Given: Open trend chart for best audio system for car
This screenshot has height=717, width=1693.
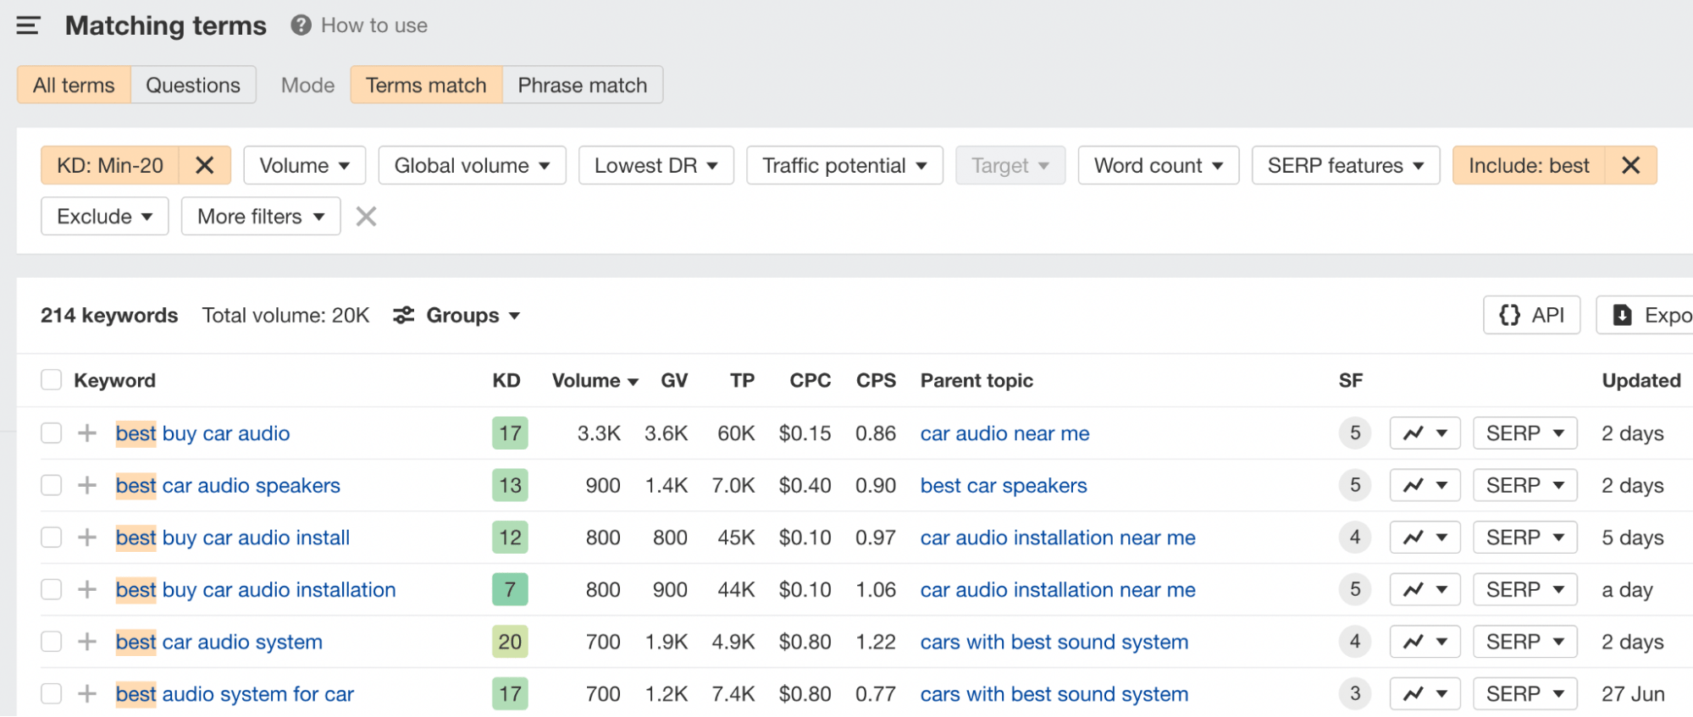Looking at the screenshot, I should (1425, 694).
